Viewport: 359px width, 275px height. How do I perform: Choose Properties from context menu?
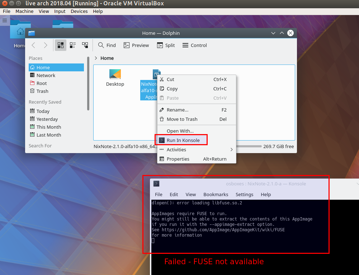point(178,159)
